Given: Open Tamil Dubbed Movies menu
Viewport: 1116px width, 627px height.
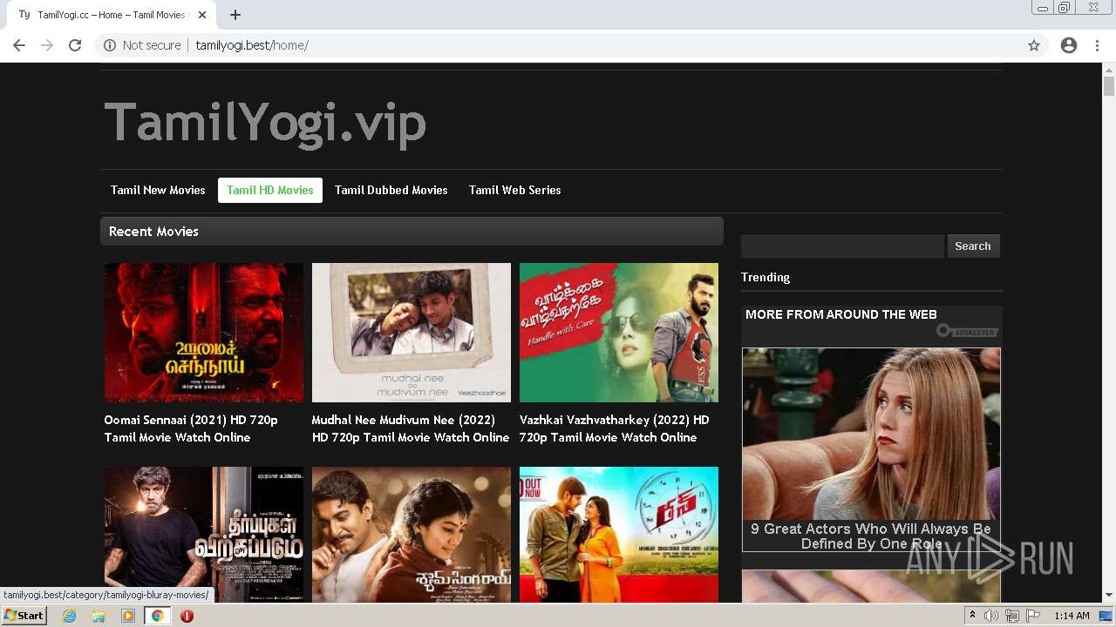Looking at the screenshot, I should pyautogui.click(x=391, y=190).
